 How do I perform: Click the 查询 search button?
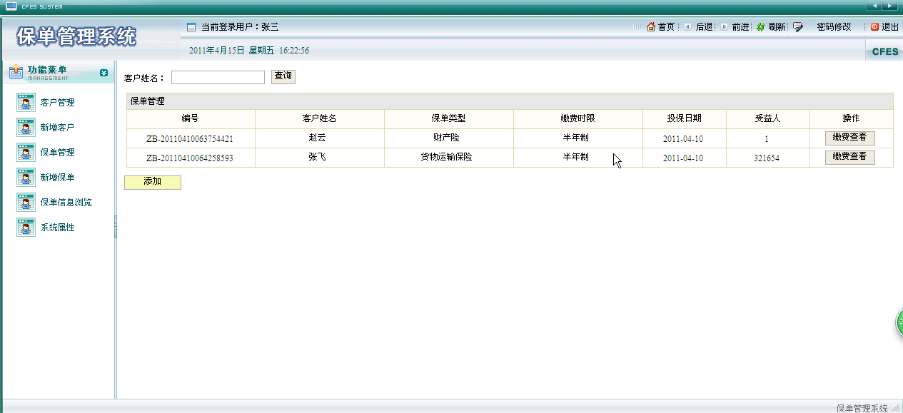283,76
